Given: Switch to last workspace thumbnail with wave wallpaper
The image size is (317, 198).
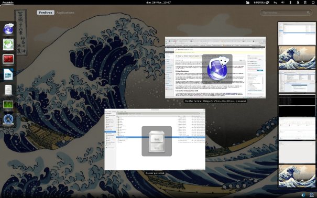Looking at the screenshot, I should (297, 176).
